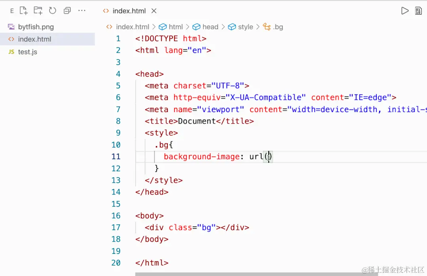
Task: Click the <body> opening tag on line 16
Action: [150, 216]
